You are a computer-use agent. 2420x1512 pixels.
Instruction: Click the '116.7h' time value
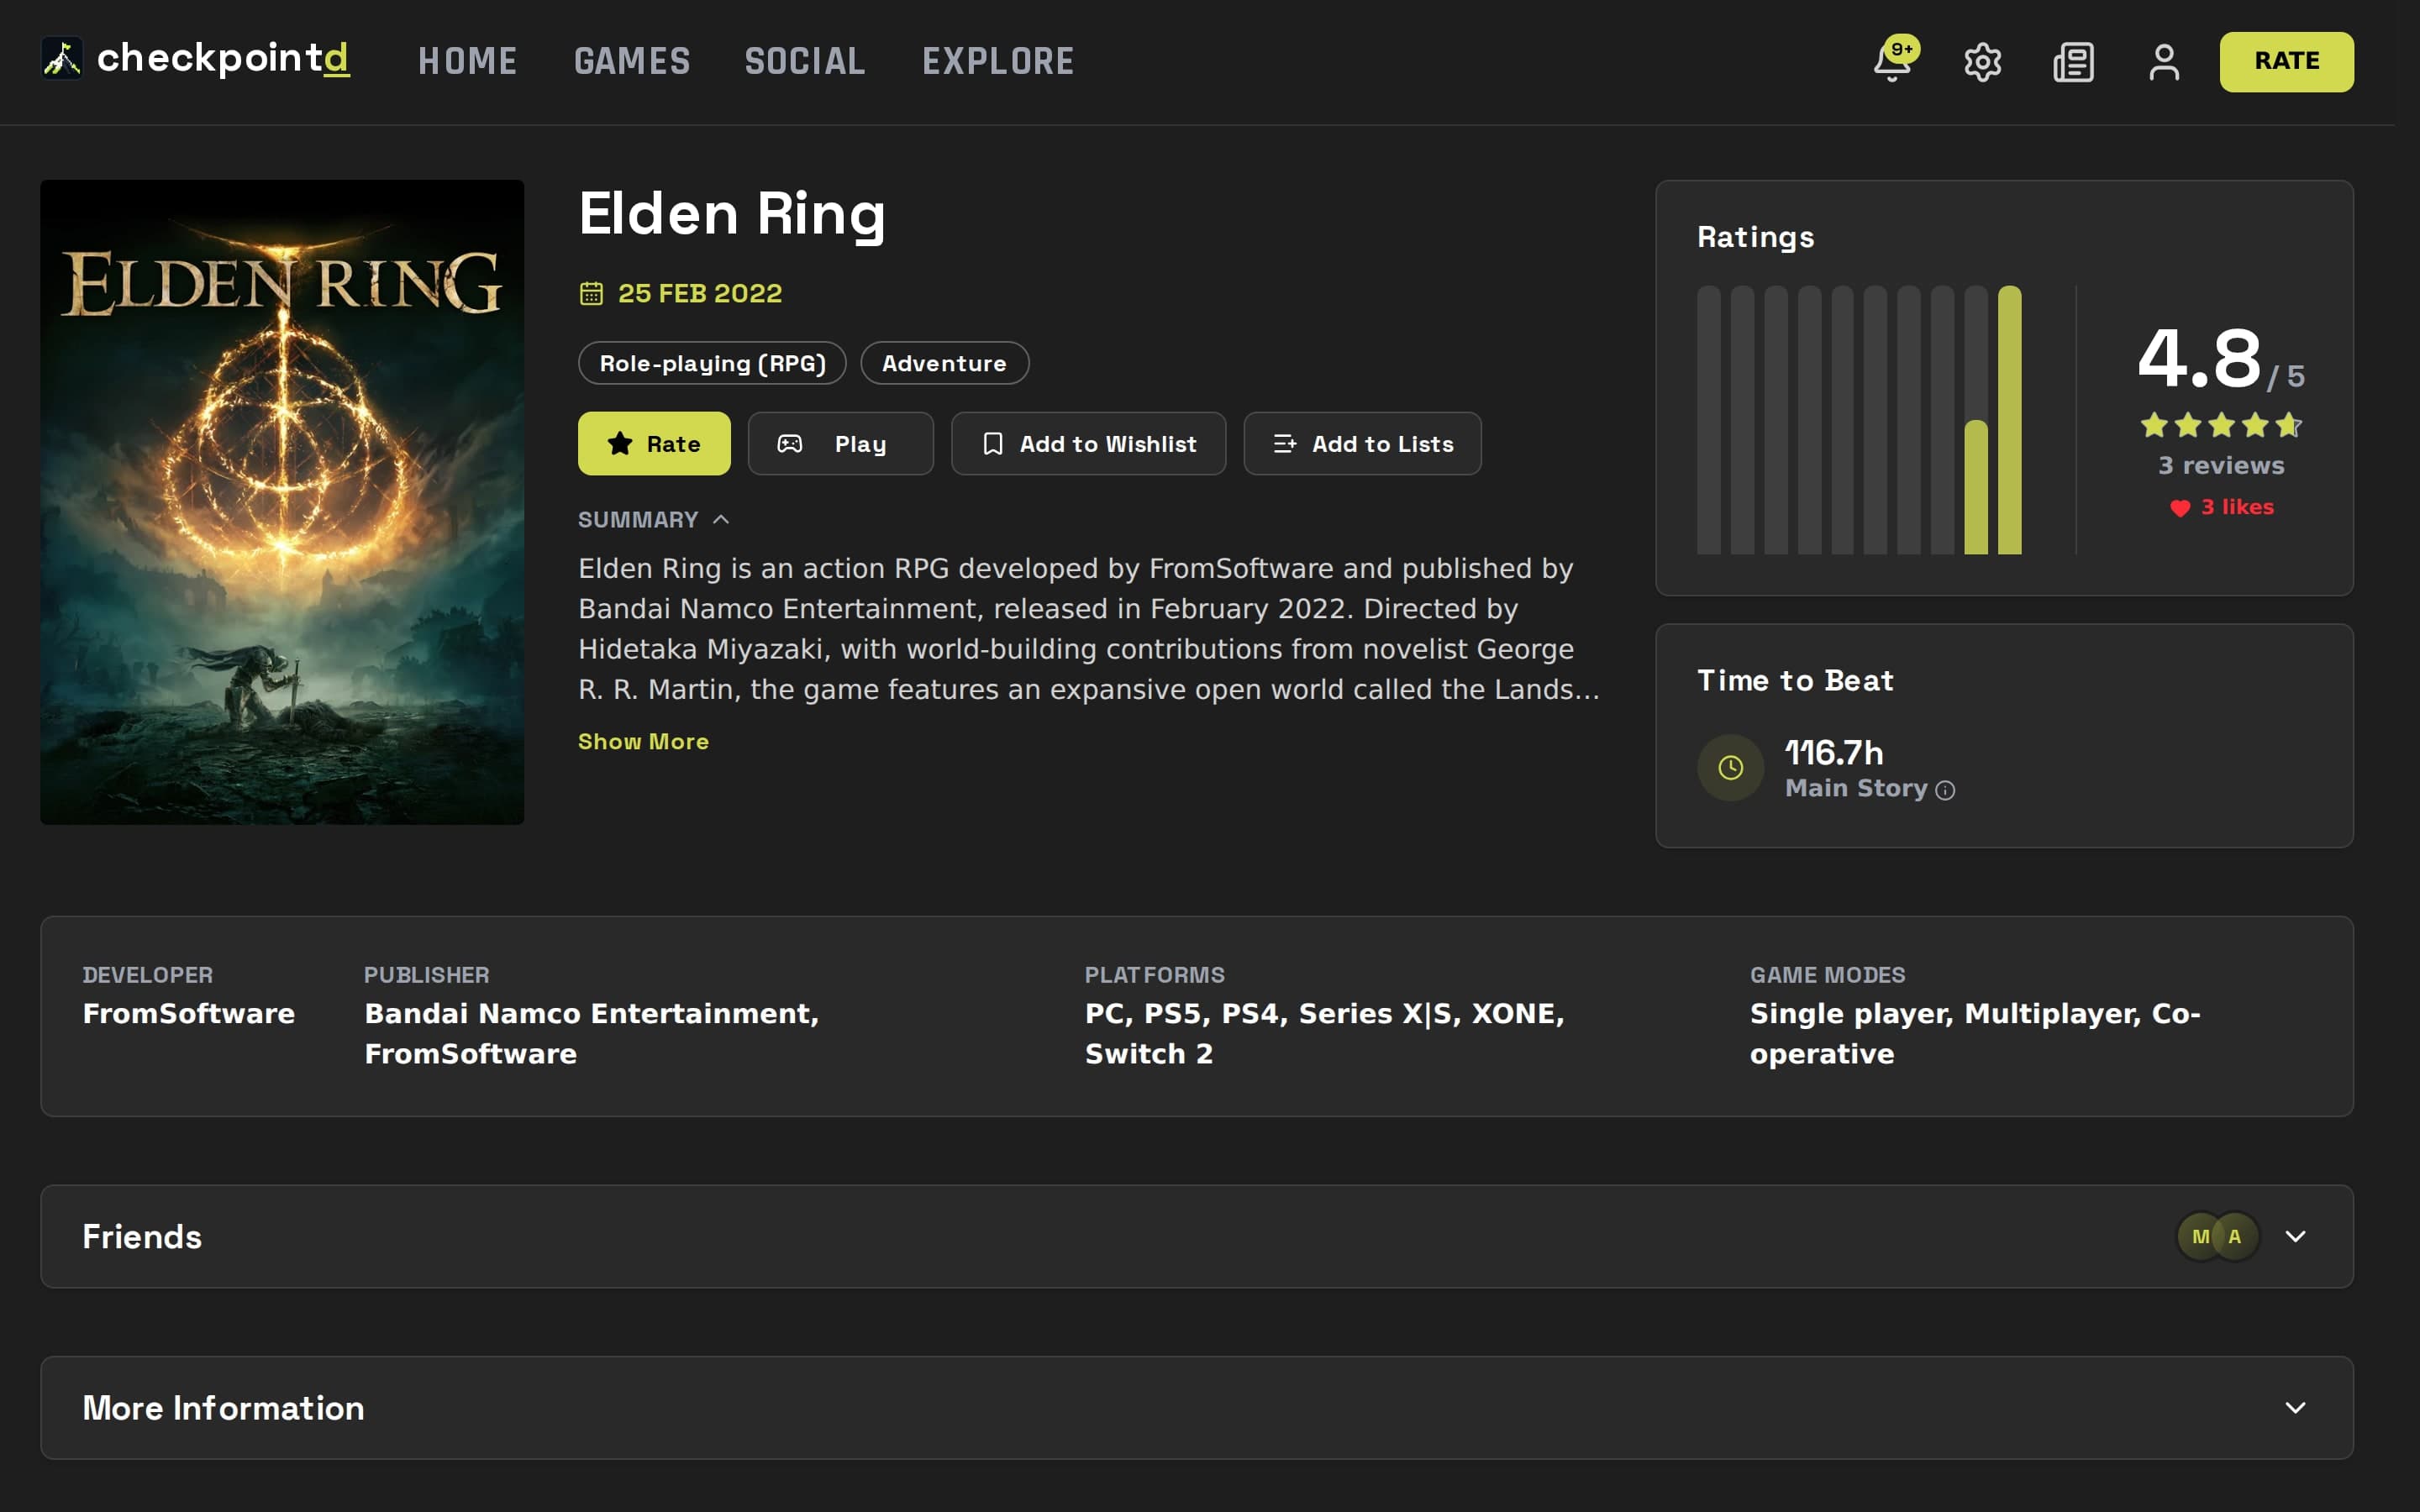click(x=1834, y=753)
